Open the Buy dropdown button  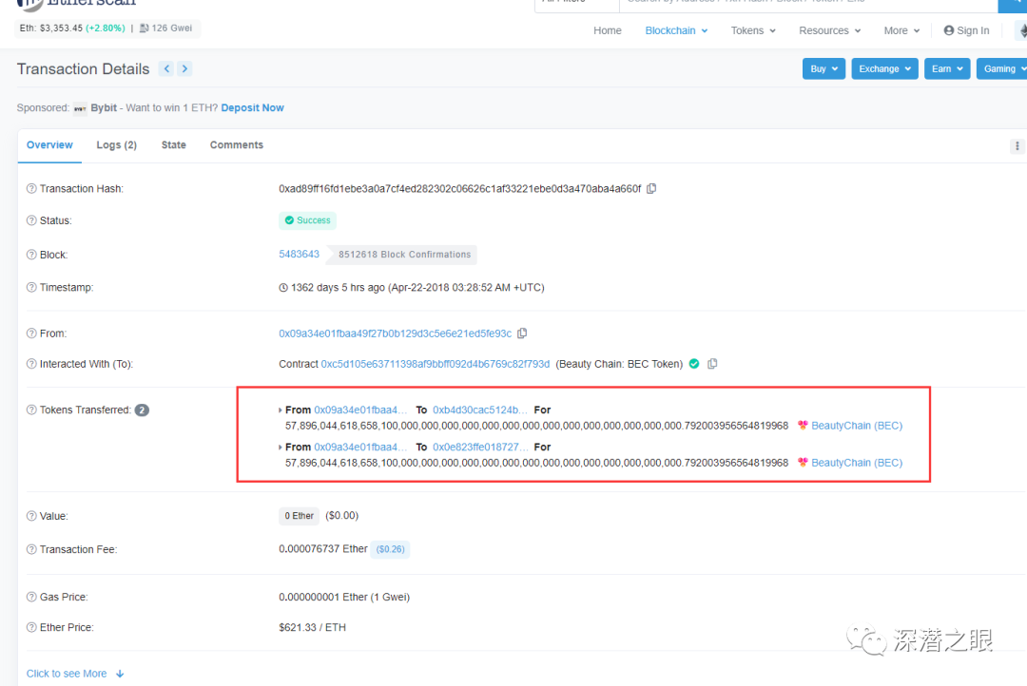click(824, 68)
